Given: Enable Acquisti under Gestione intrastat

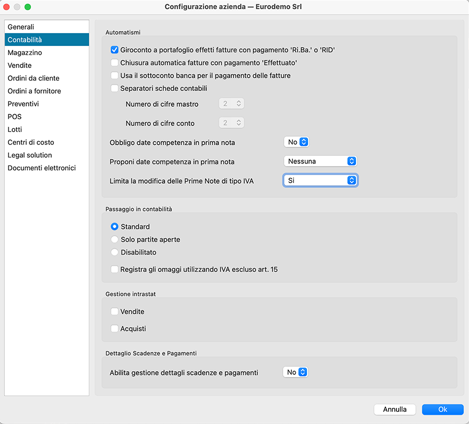Looking at the screenshot, I should point(114,329).
